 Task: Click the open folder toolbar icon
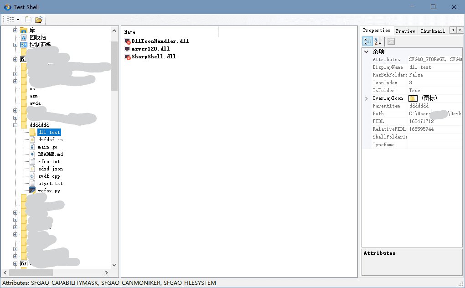pos(39,20)
